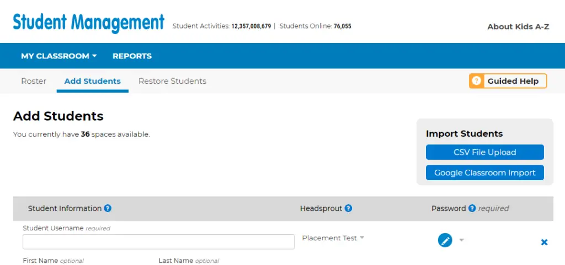This screenshot has height=265, width=565.
Task: Click the Headsprout help question icon
Action: coord(348,208)
